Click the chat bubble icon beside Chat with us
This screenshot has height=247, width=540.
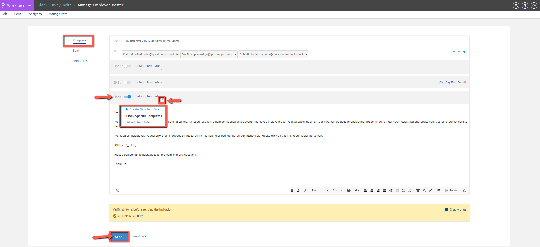point(447,209)
